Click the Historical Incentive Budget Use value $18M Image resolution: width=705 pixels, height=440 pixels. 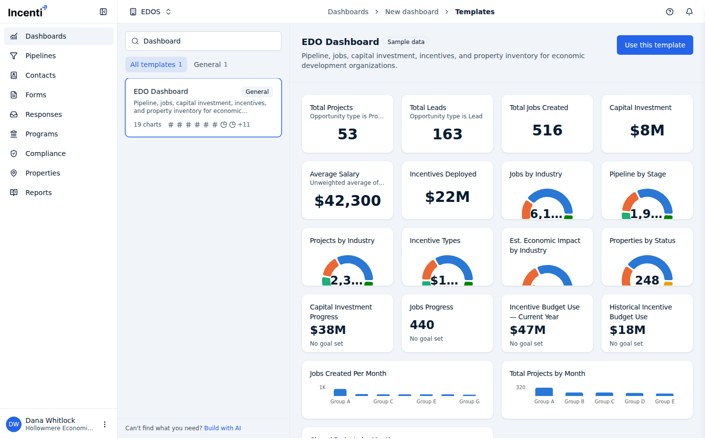click(x=628, y=330)
